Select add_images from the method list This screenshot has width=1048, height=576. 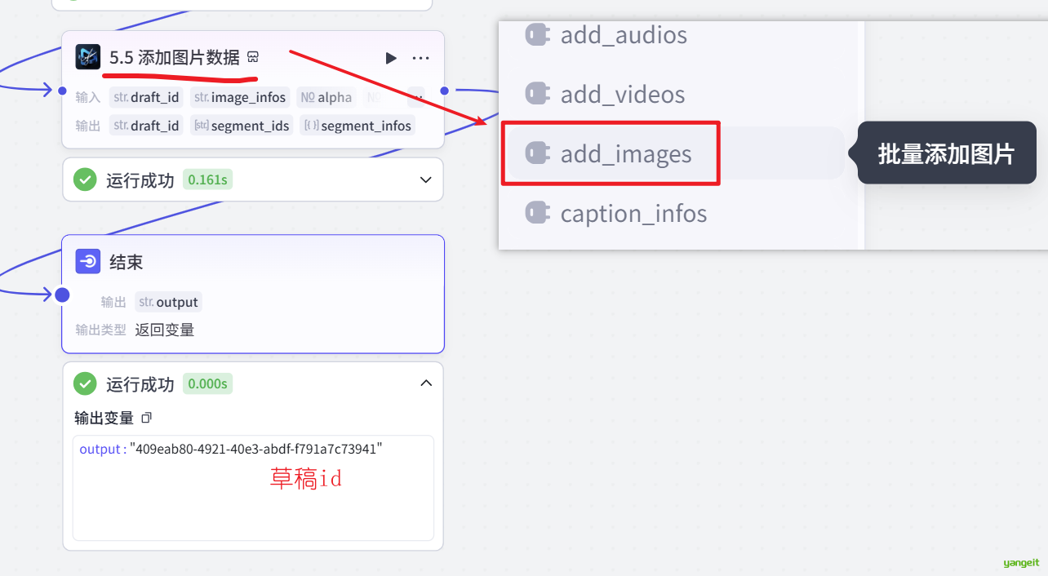(625, 153)
